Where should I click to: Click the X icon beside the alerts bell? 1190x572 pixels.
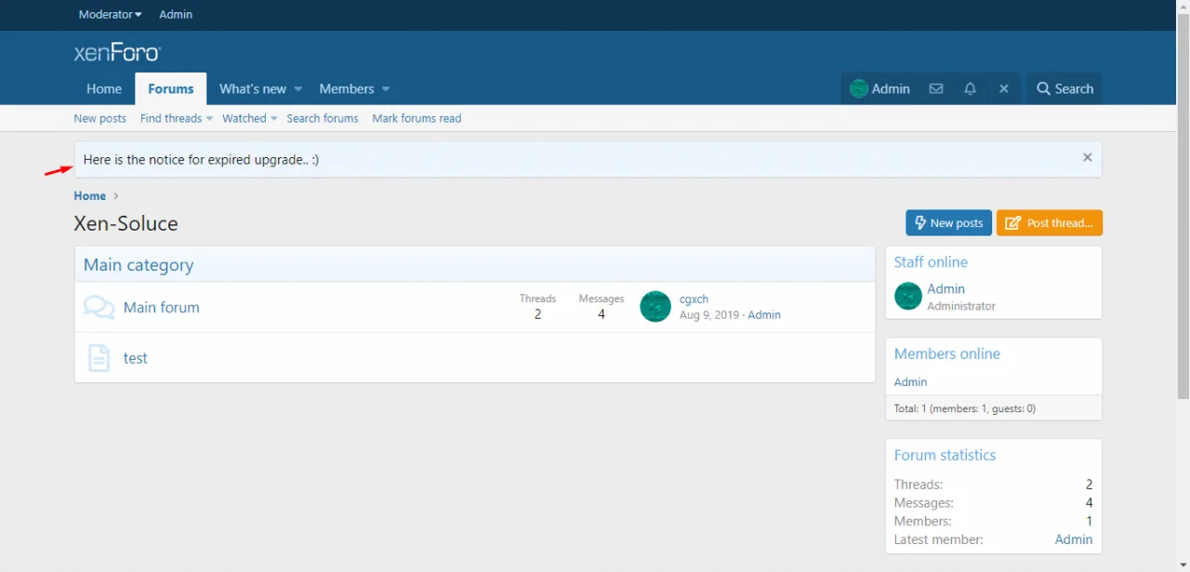tap(1004, 89)
